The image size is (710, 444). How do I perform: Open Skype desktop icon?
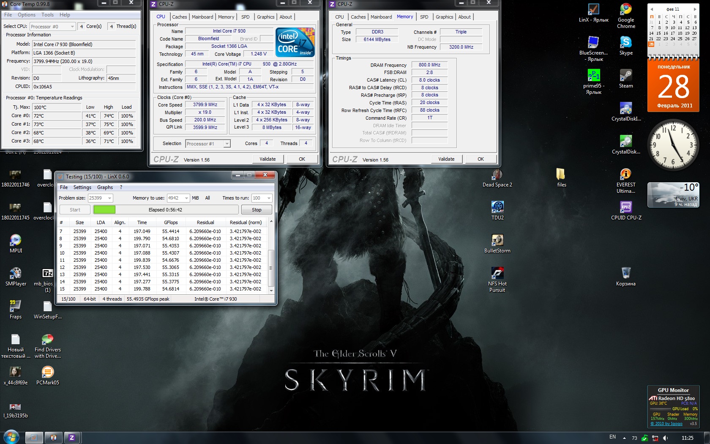point(626,46)
